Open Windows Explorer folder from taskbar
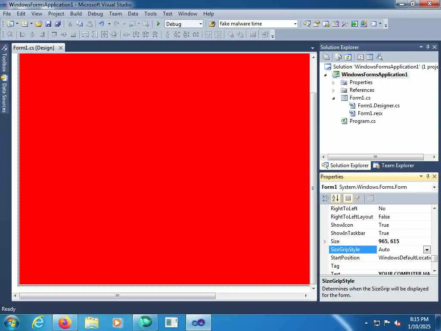The width and height of the screenshot is (441, 331). coord(92,322)
